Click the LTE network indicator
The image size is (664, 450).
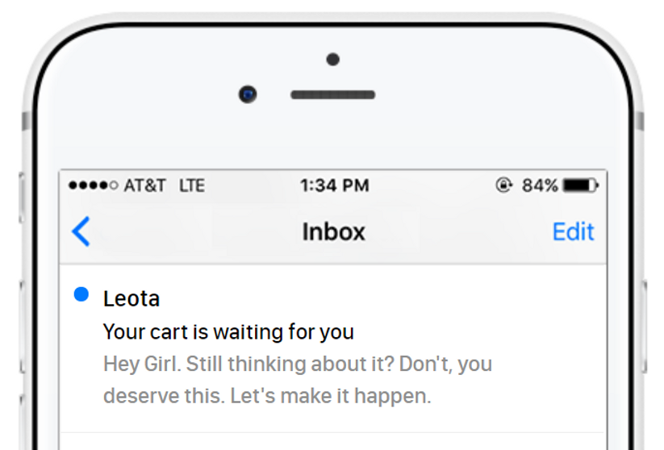[x=192, y=185]
